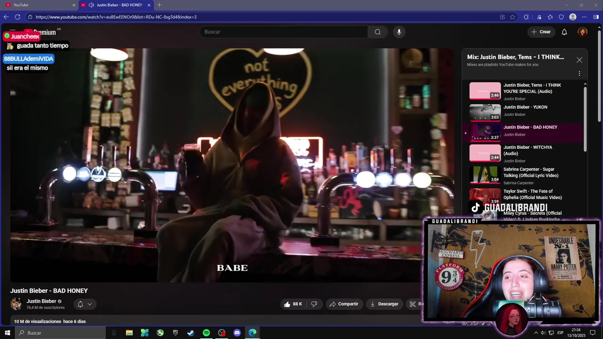
Task: Click the ESP keyboard language indicator
Action: click(x=560, y=333)
